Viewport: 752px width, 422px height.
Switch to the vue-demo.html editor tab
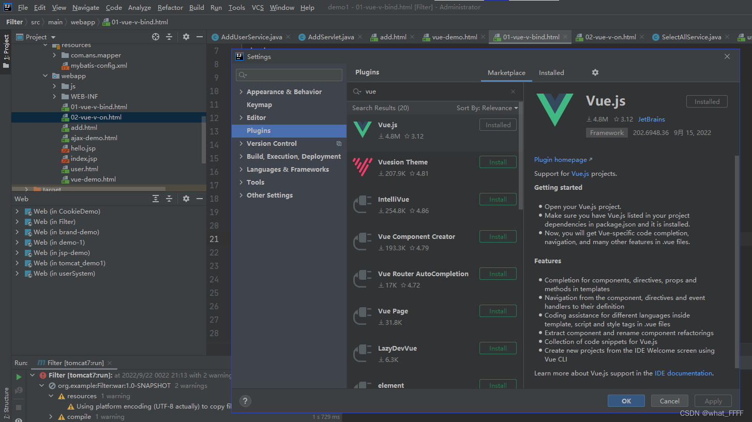tap(455, 37)
